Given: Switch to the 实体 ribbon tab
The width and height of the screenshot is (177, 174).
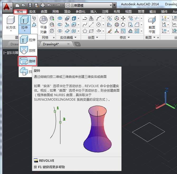Looking at the screenshot, I should pyautogui.click(x=32, y=12).
